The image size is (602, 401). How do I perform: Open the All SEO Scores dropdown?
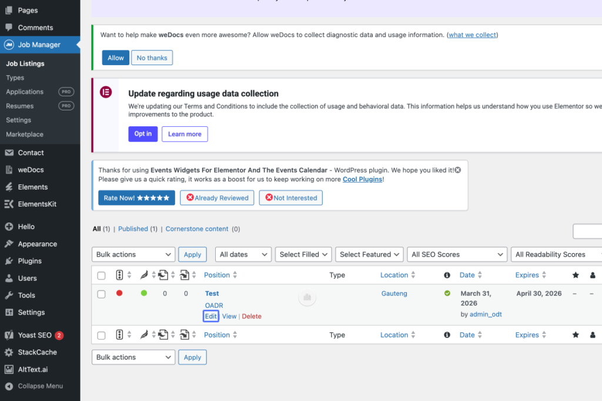(457, 255)
